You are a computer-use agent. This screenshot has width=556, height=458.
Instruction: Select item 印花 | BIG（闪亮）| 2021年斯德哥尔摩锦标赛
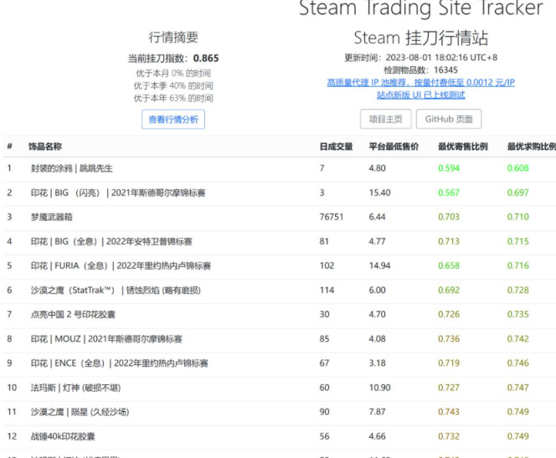click(118, 193)
